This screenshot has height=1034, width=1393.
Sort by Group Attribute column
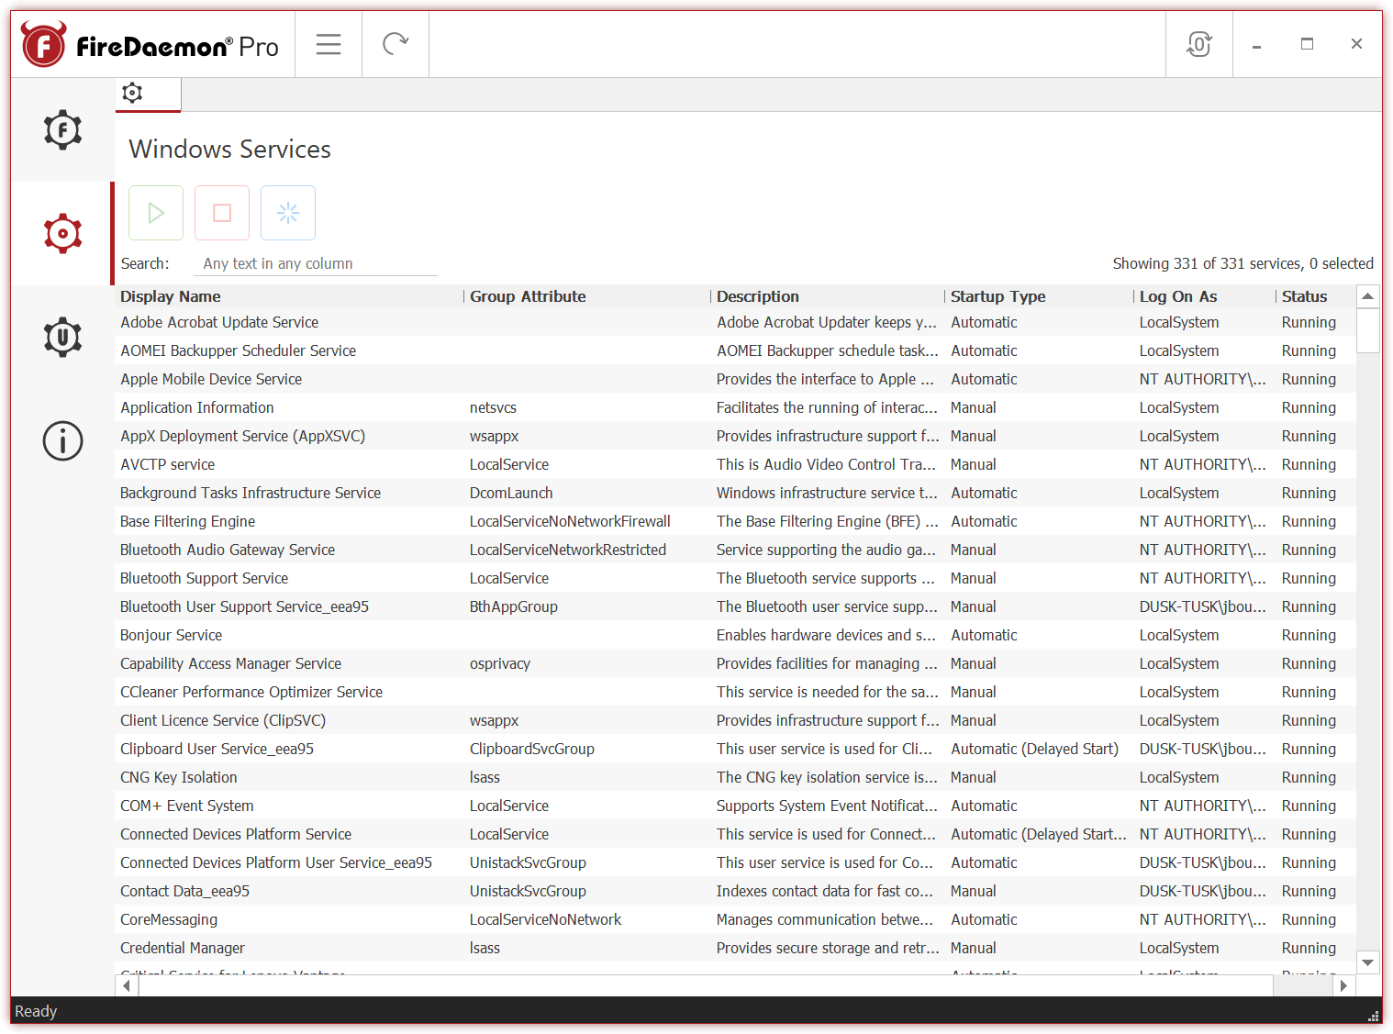point(587,296)
